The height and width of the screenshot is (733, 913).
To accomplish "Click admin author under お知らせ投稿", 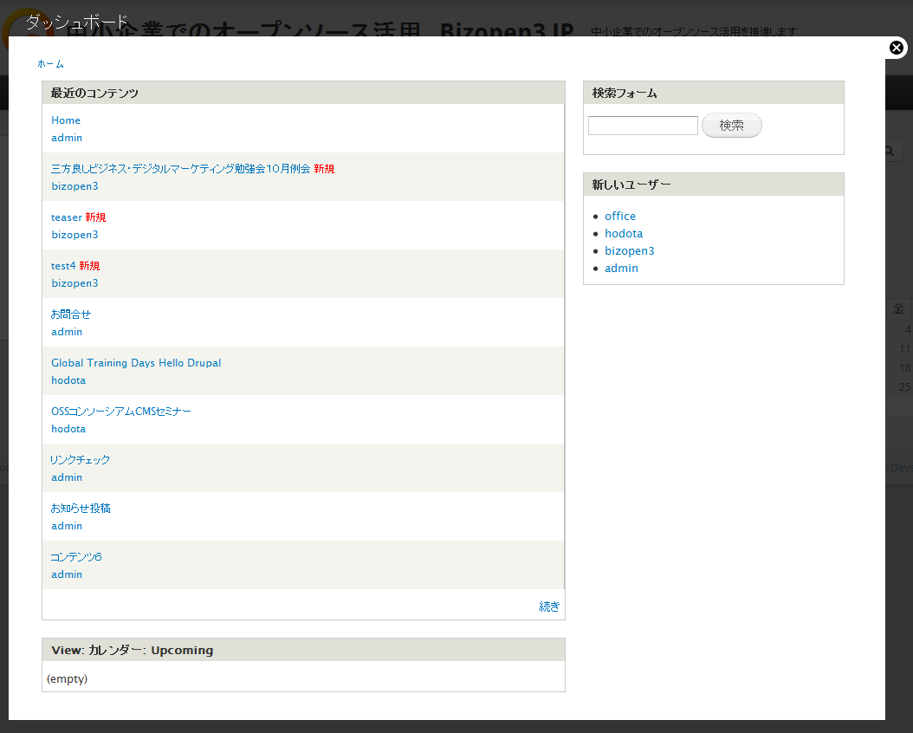I will (67, 526).
